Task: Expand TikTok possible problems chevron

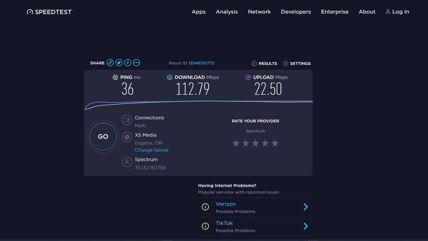Action: 305,226
